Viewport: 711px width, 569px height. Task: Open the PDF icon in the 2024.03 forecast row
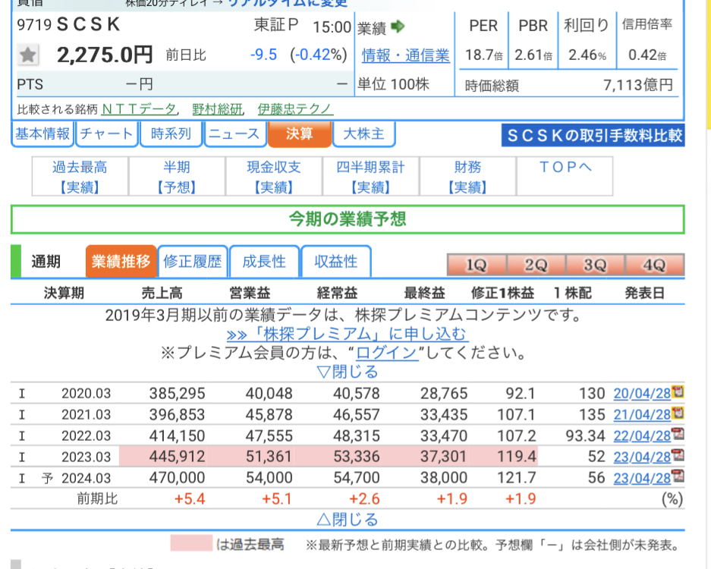point(678,476)
